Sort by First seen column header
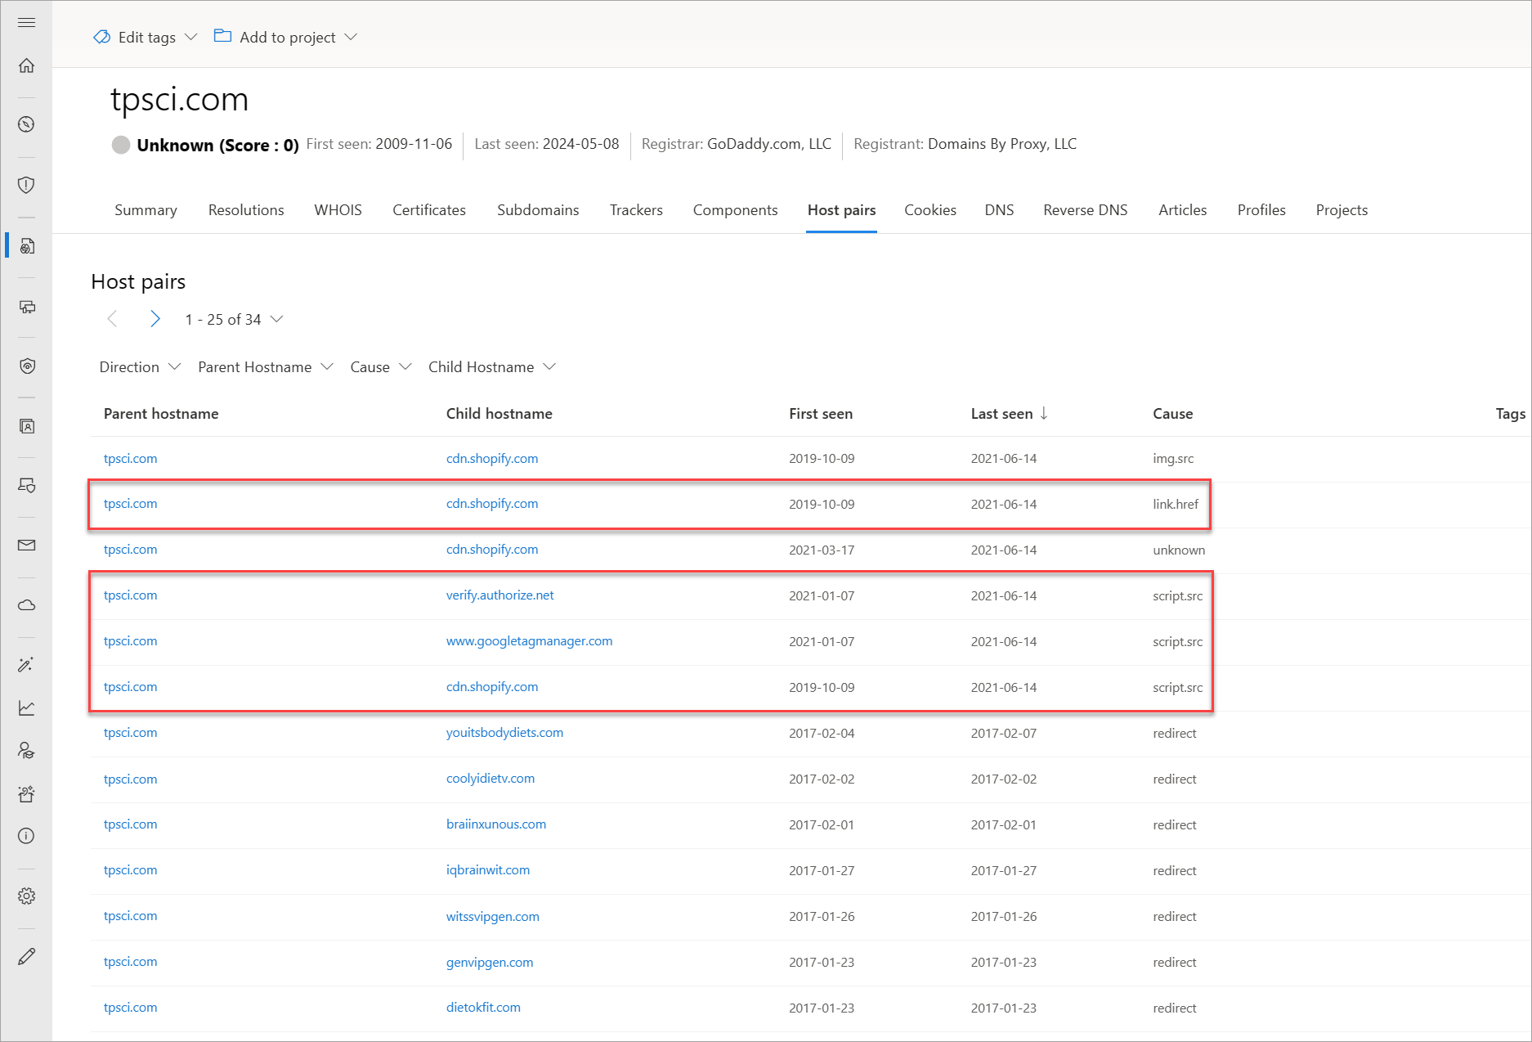The width and height of the screenshot is (1532, 1042). pos(821,414)
